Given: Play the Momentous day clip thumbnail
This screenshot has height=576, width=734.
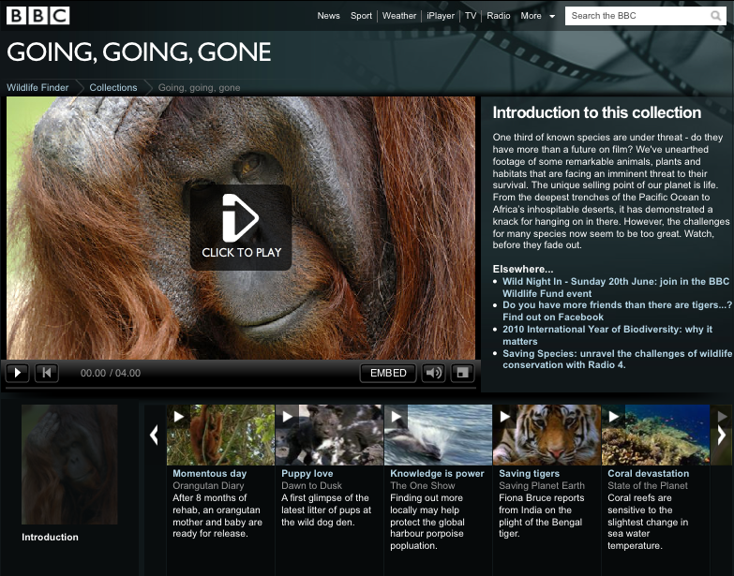Looking at the screenshot, I should [220, 435].
